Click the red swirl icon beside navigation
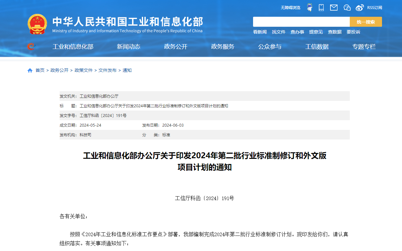The width and height of the screenshot is (402, 251). pyautogui.click(x=31, y=47)
